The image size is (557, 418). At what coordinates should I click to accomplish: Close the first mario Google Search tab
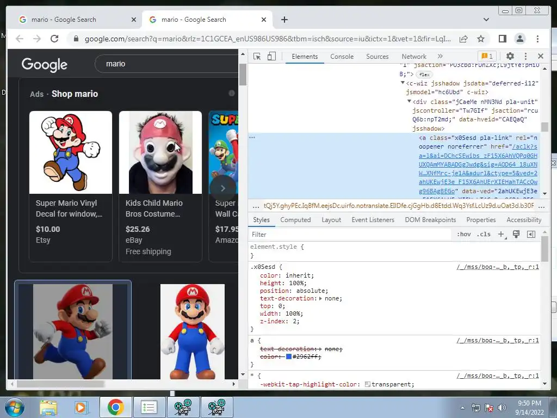point(134,20)
